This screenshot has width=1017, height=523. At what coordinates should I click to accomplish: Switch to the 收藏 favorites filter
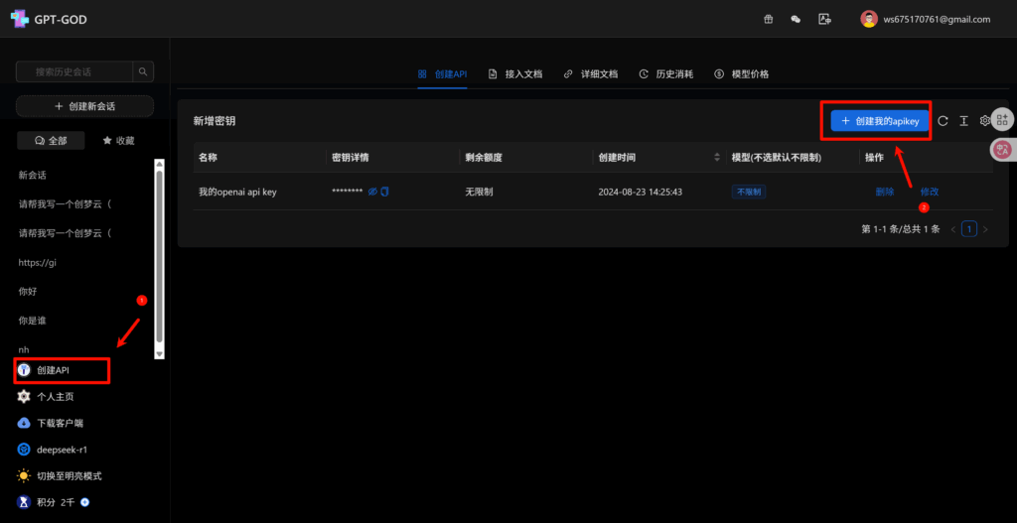[x=118, y=141]
